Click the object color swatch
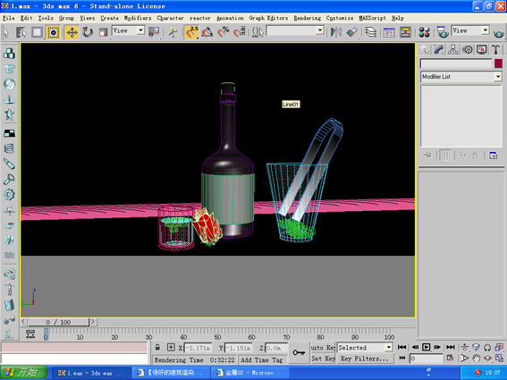 click(x=498, y=63)
